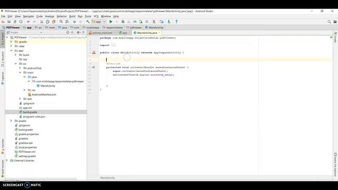This screenshot has width=338, height=190.
Task: Run the app with the green play icon
Action: (111, 22)
